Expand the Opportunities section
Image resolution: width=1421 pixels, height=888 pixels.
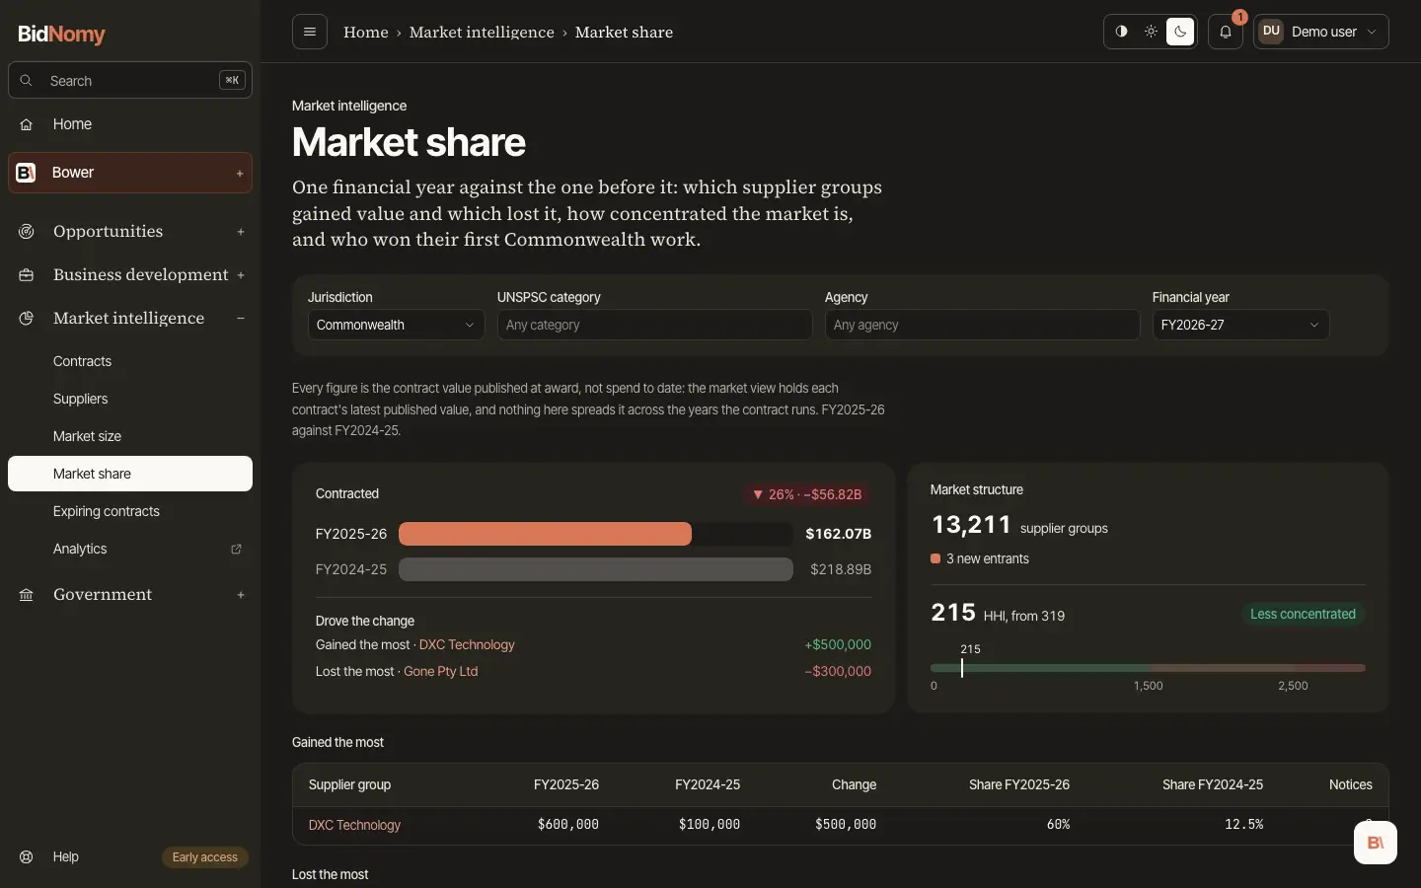(x=241, y=232)
